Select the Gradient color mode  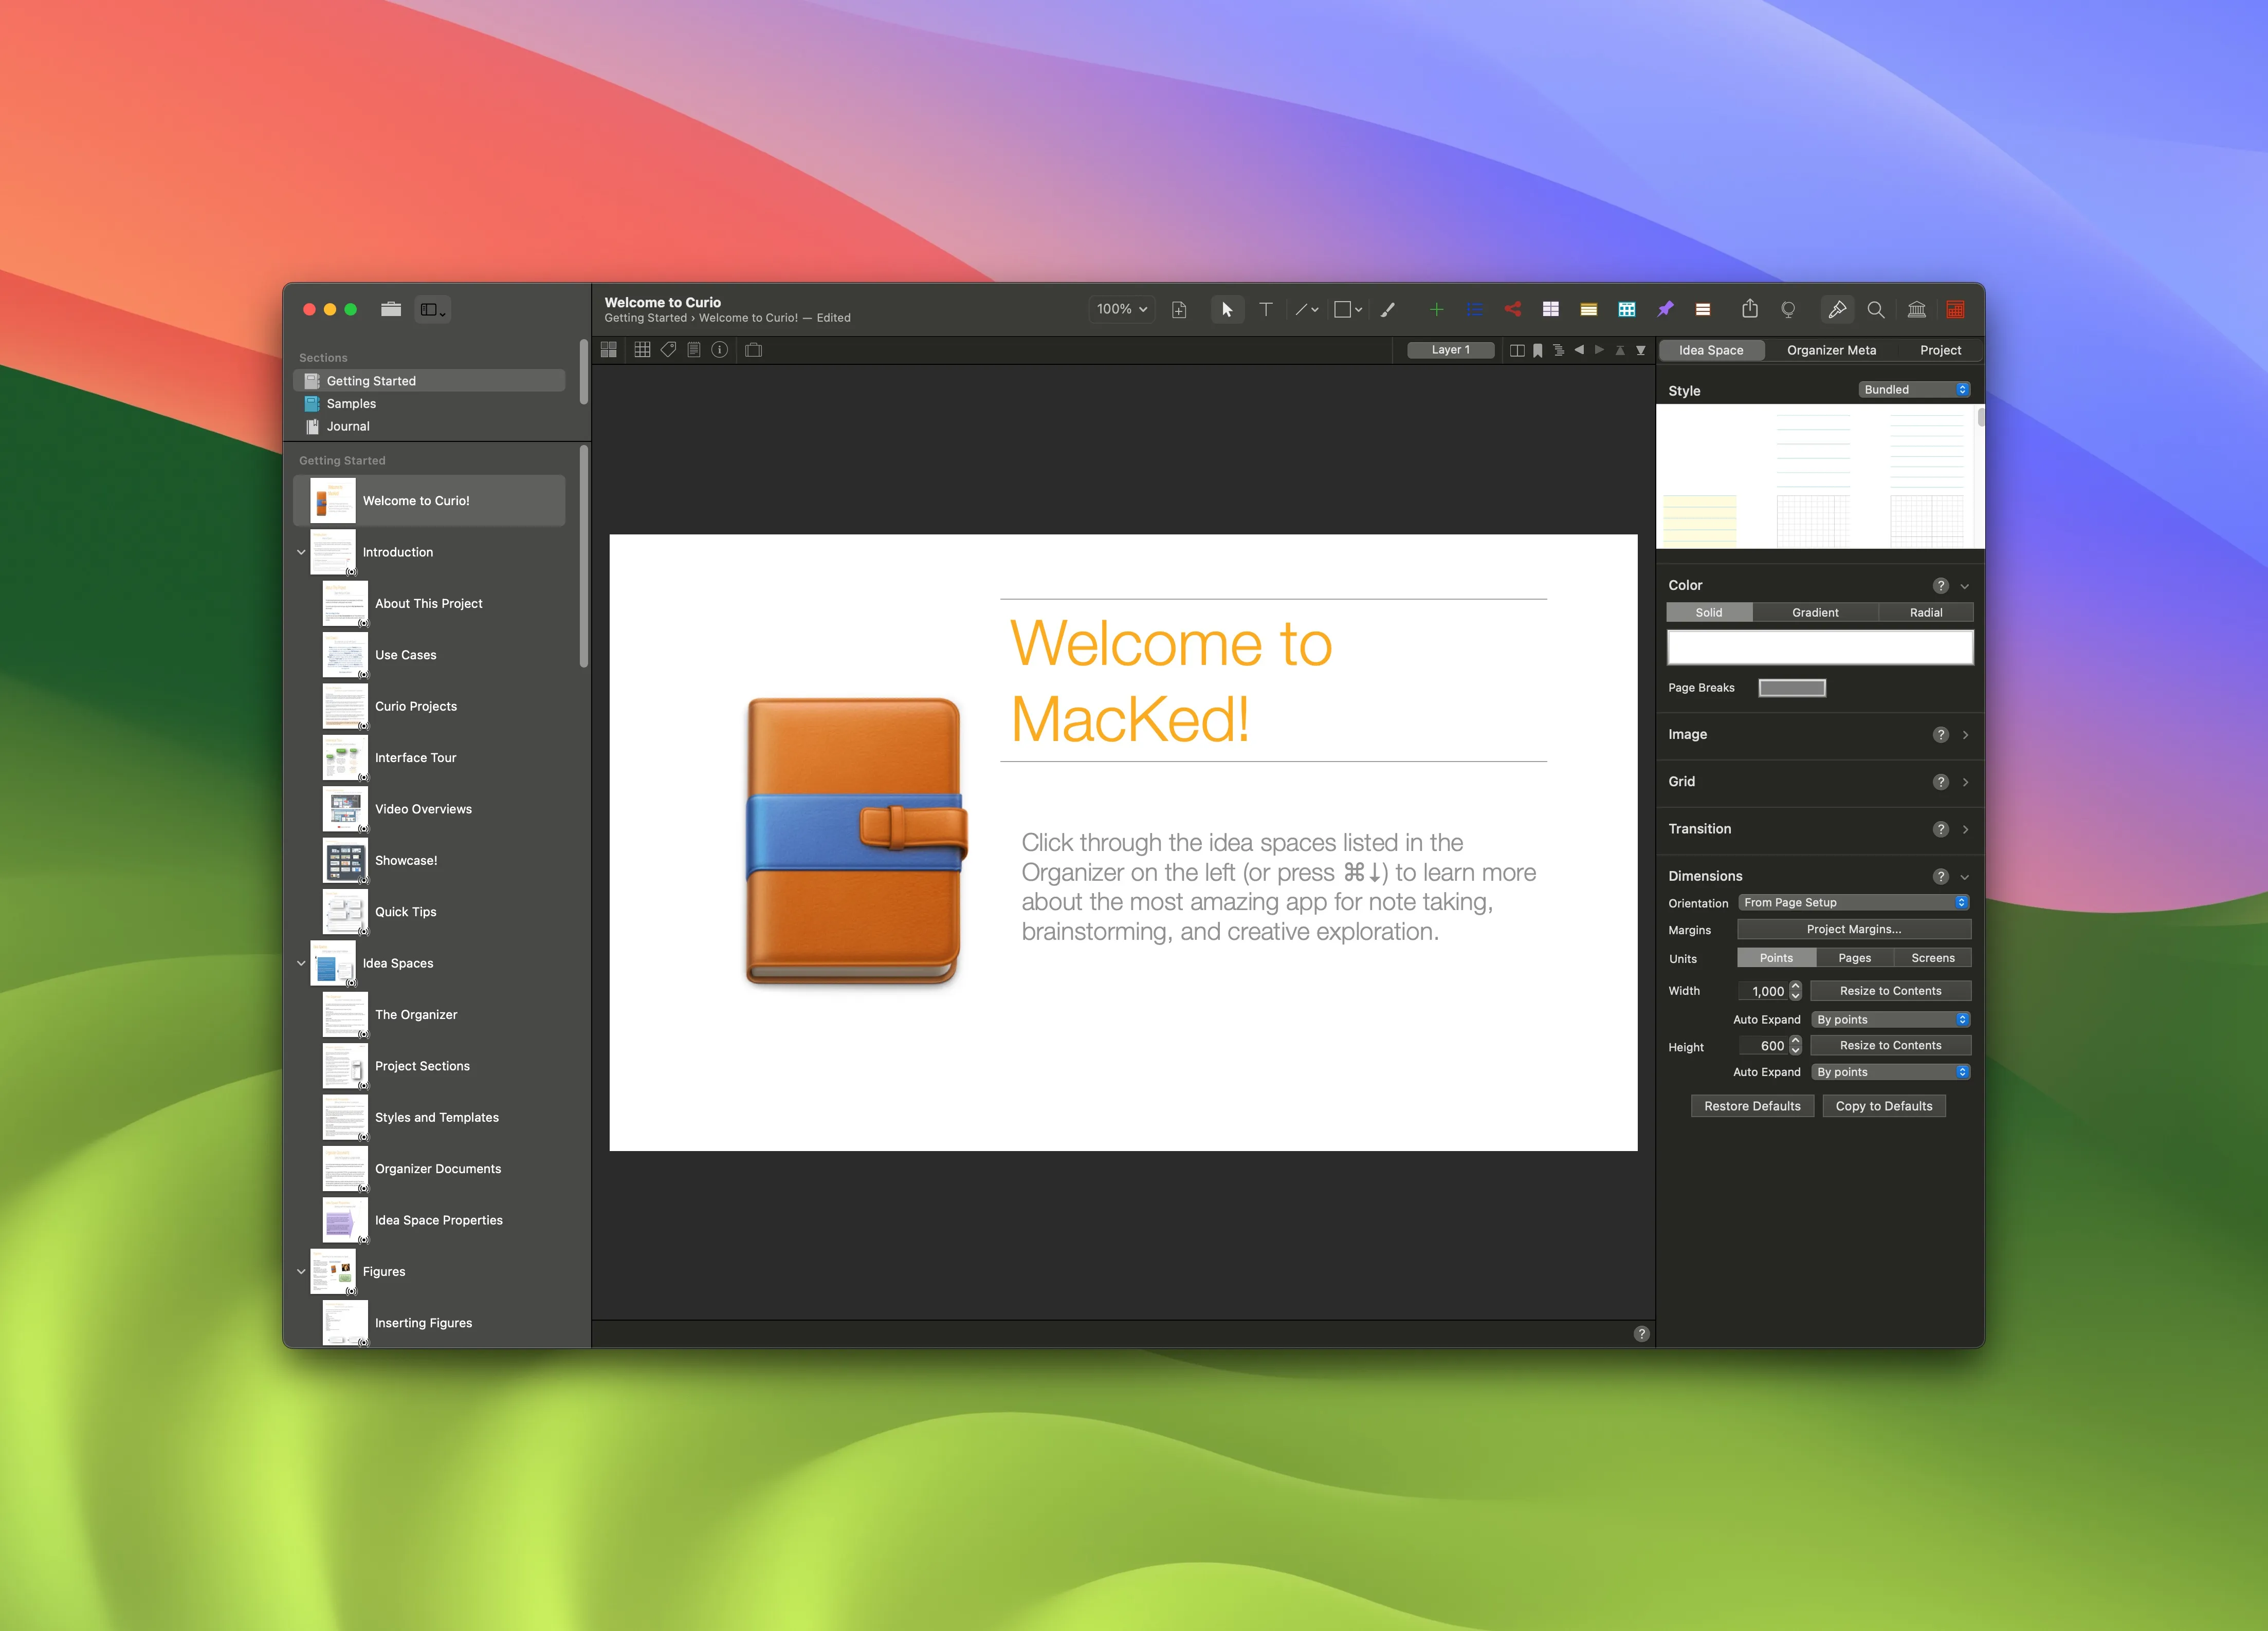pyautogui.click(x=1815, y=613)
